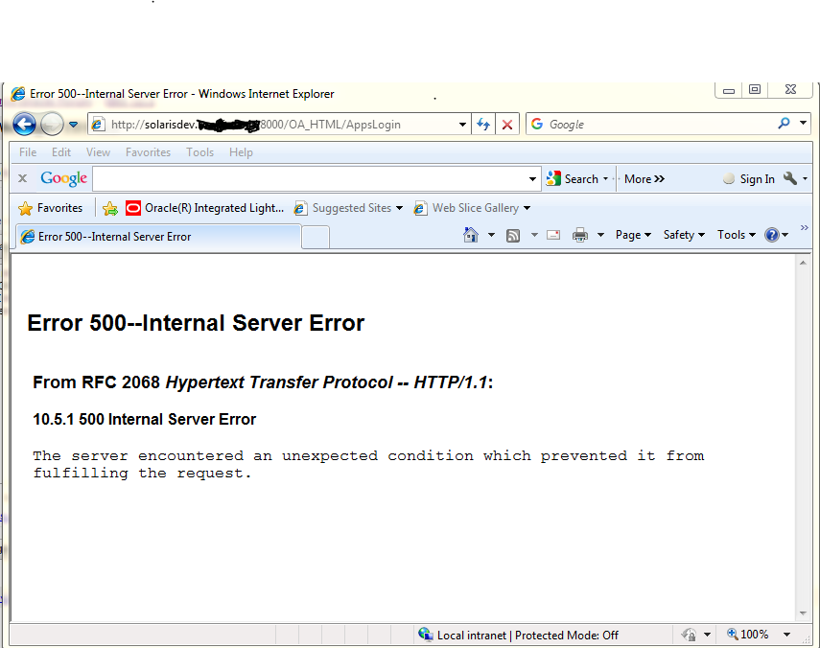Click the Print icon in command bar
The width and height of the screenshot is (820, 648).
click(x=580, y=235)
